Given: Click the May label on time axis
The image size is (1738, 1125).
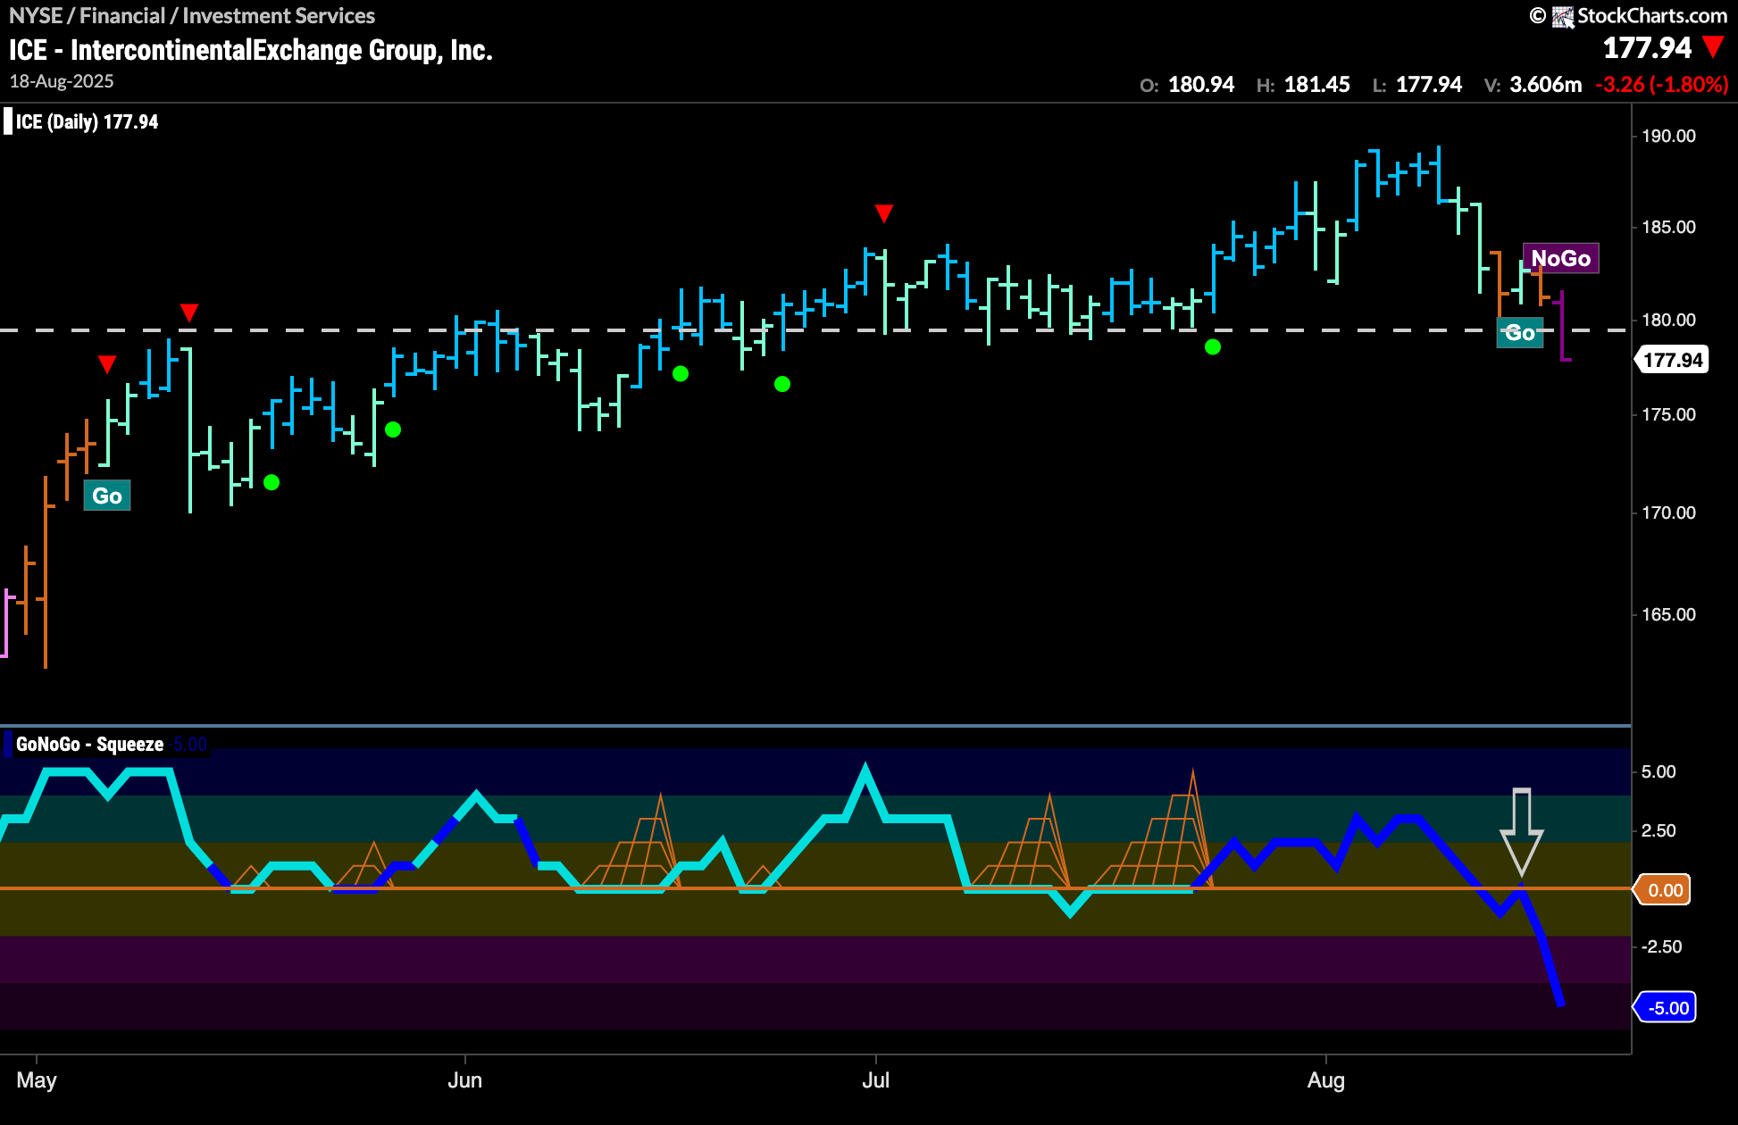Looking at the screenshot, I should point(37,1080).
